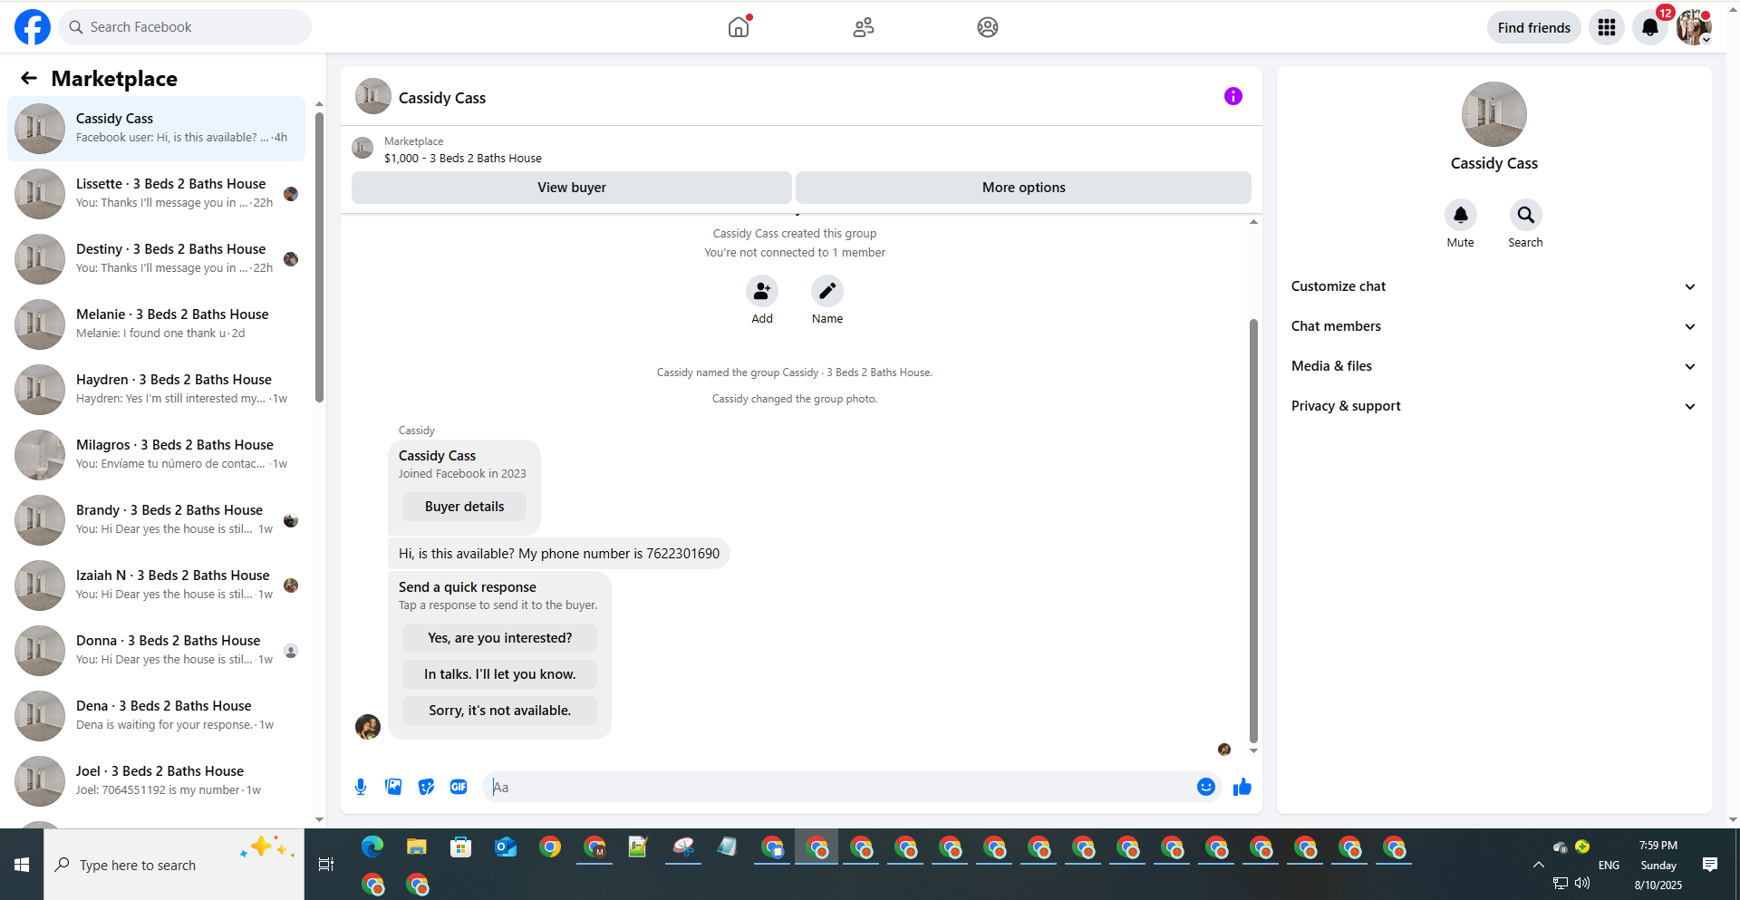Attach a photo using the image icon
This screenshot has height=900, width=1740.
pos(393,787)
